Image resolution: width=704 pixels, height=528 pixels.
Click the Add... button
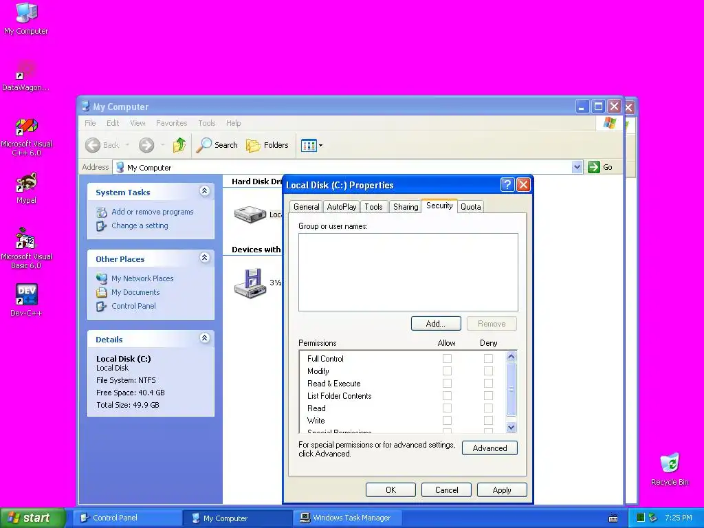pyautogui.click(x=435, y=324)
